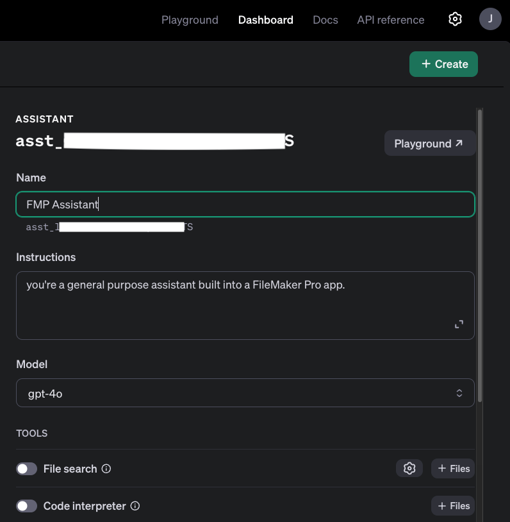
Task: Click the vertical scrollbar on the right
Action: (480, 257)
